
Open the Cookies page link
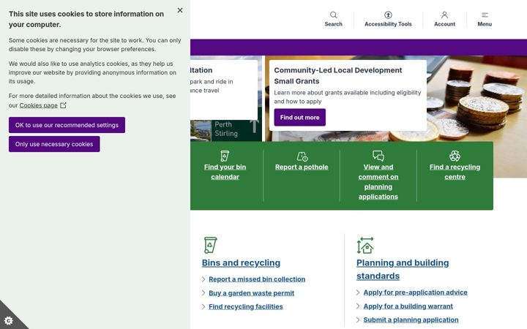(x=38, y=105)
